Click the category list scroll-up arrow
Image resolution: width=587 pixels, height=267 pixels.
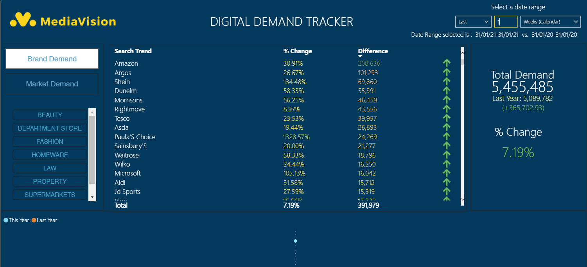coord(92,112)
